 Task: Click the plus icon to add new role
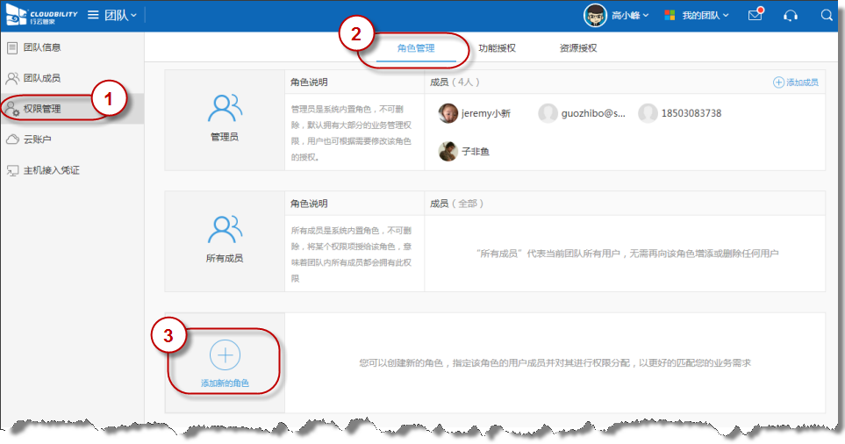pyautogui.click(x=226, y=354)
